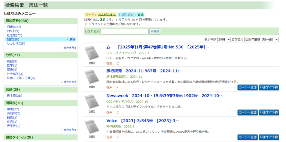Viewport: 286px width, 142px height.
Task: Click the Voice magazine cover thumbnail
Action: click(92, 127)
